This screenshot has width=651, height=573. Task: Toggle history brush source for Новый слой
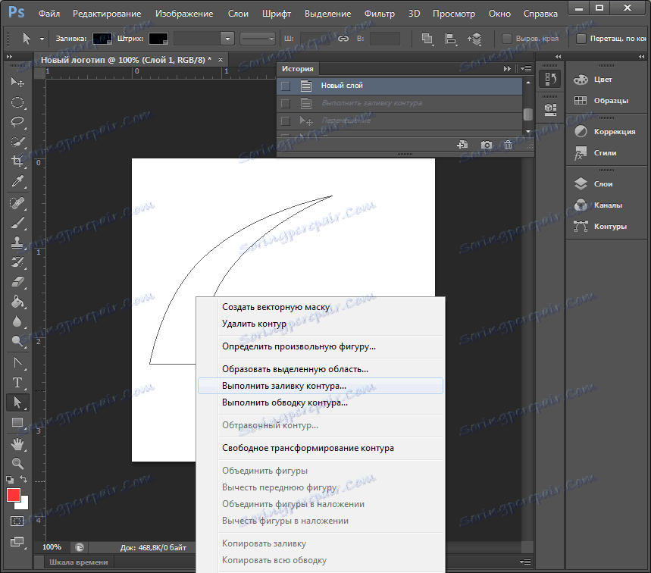point(286,86)
